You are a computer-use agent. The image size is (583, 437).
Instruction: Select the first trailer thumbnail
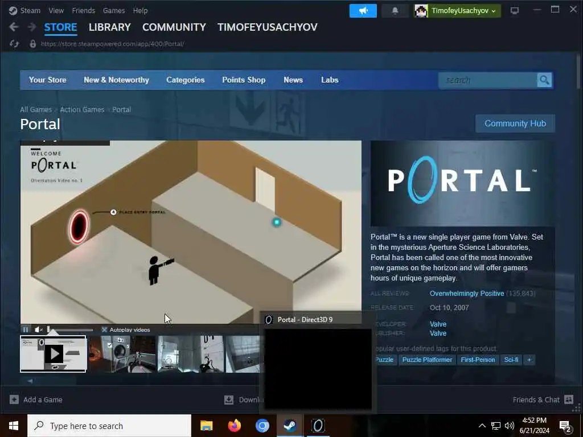tap(53, 354)
